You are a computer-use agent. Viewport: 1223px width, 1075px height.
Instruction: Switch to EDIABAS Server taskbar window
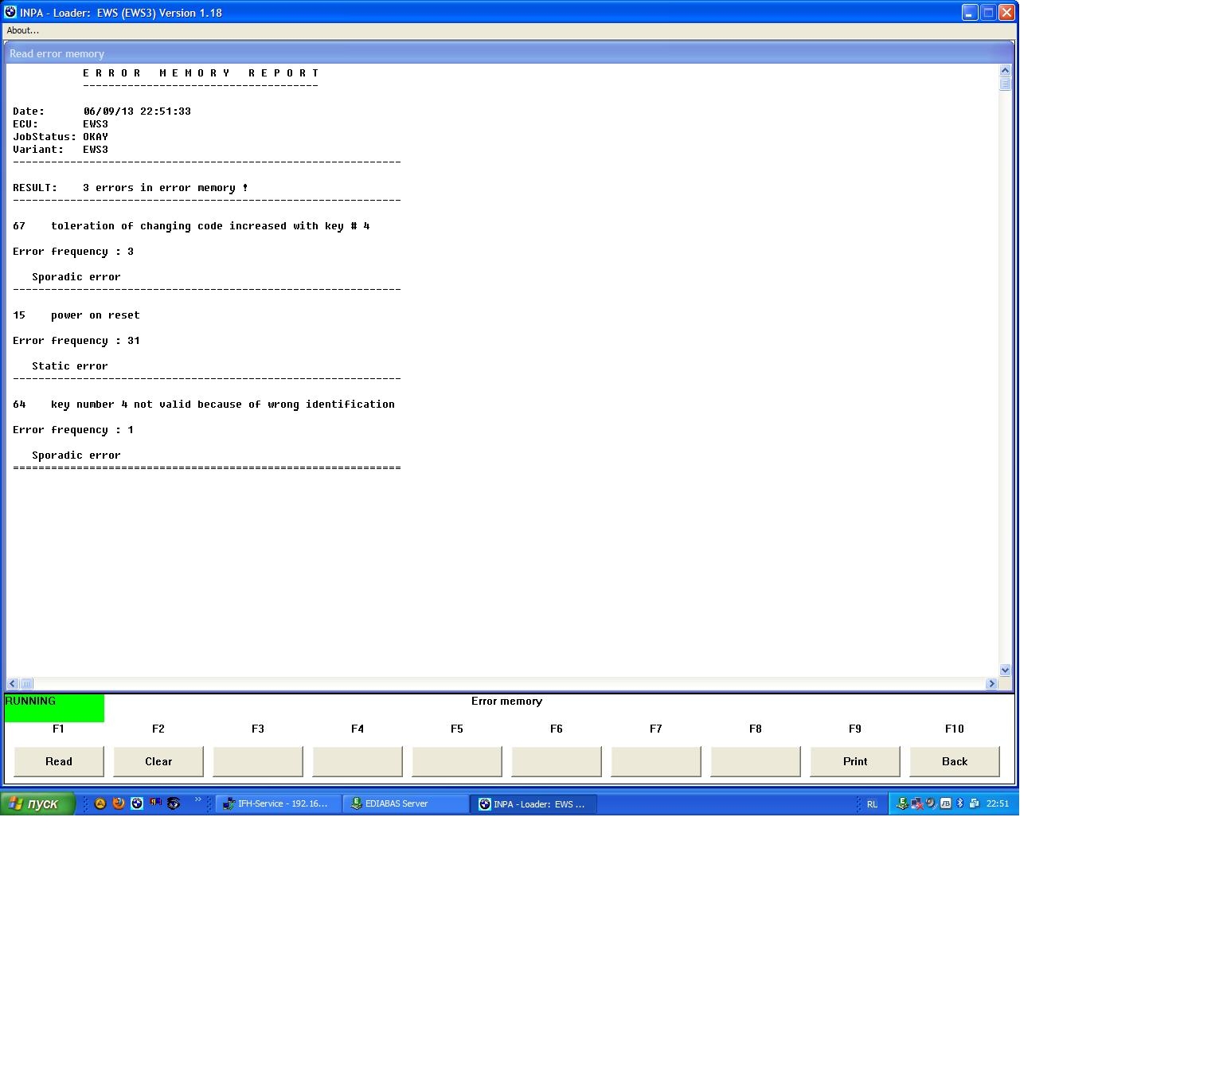405,804
